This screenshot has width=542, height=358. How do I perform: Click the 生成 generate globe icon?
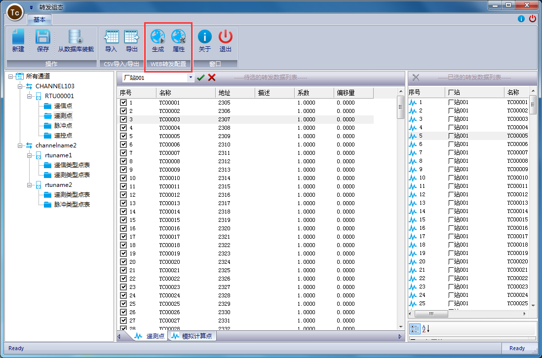pos(157,36)
